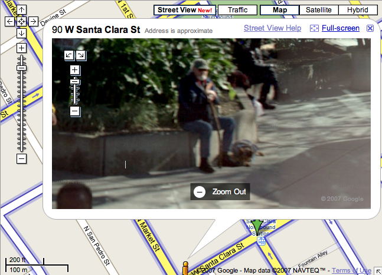Pan the map right with arrow button
382x275 pixels.
coord(34,21)
